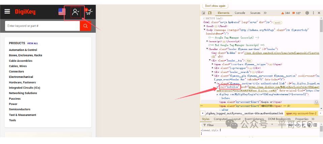
Task: Open the DevTools three-dot customize menu
Action: tap(314, 13)
